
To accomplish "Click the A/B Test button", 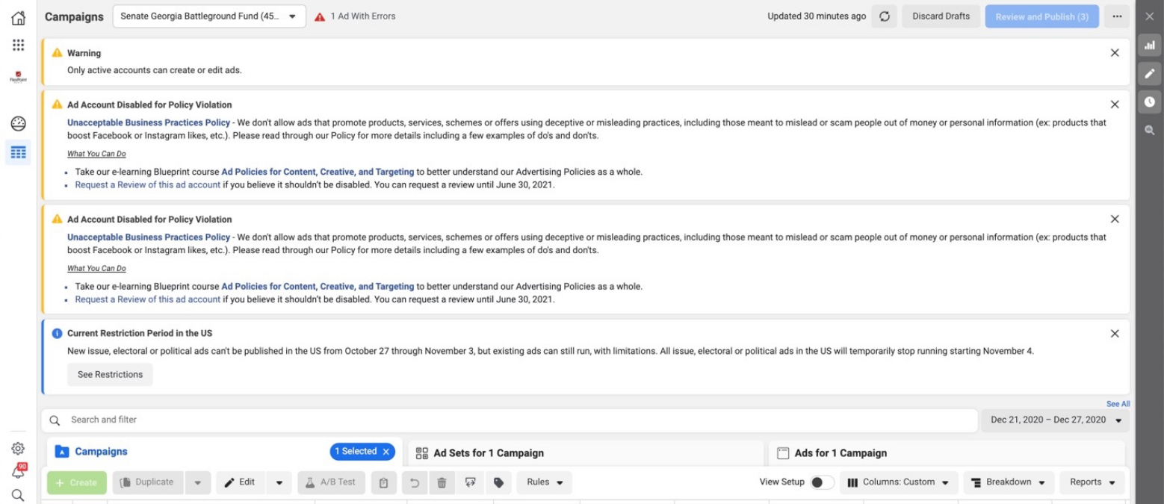I will tap(330, 482).
